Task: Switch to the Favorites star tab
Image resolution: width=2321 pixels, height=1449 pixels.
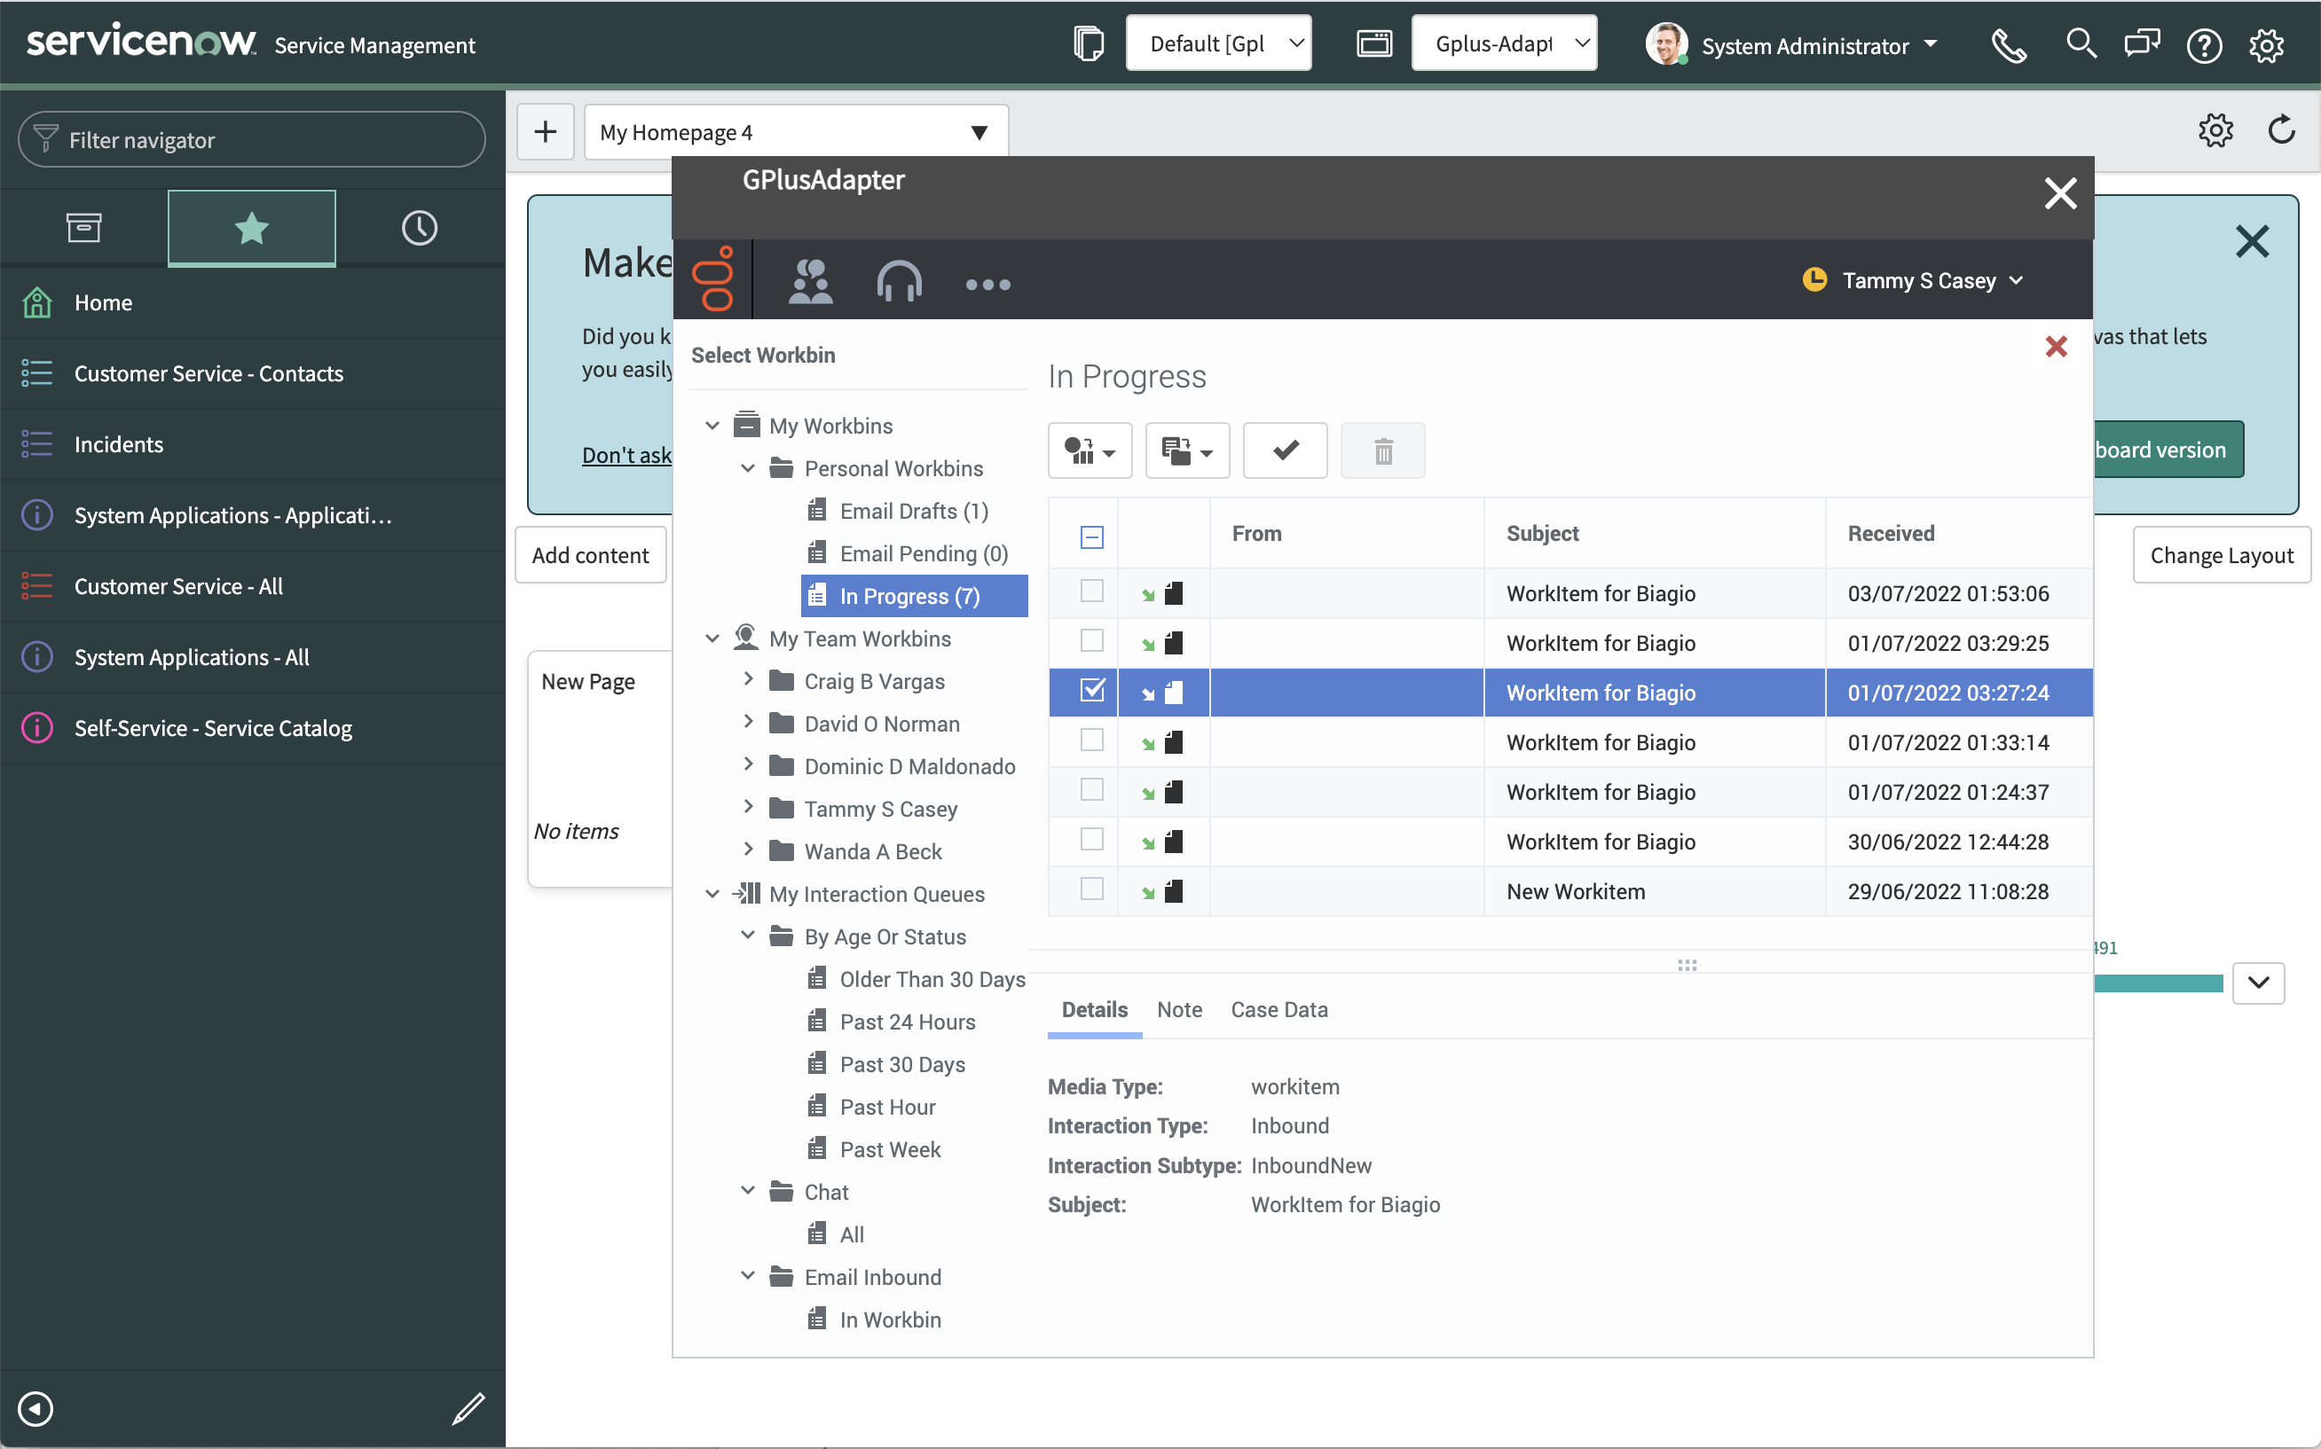Action: coord(252,228)
